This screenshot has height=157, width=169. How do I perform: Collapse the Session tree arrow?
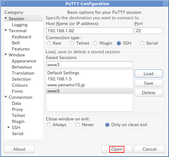pyautogui.click(x=6, y=18)
